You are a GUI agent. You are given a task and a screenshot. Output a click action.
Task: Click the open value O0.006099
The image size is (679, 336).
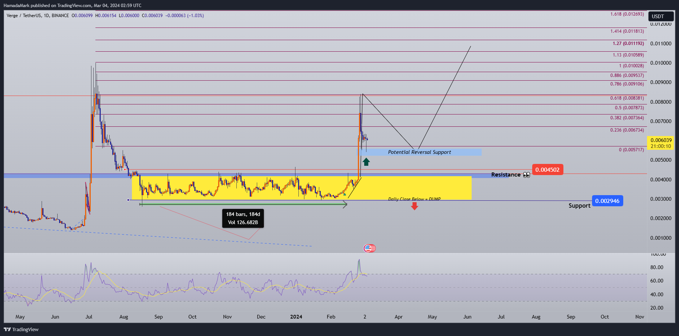coord(82,16)
